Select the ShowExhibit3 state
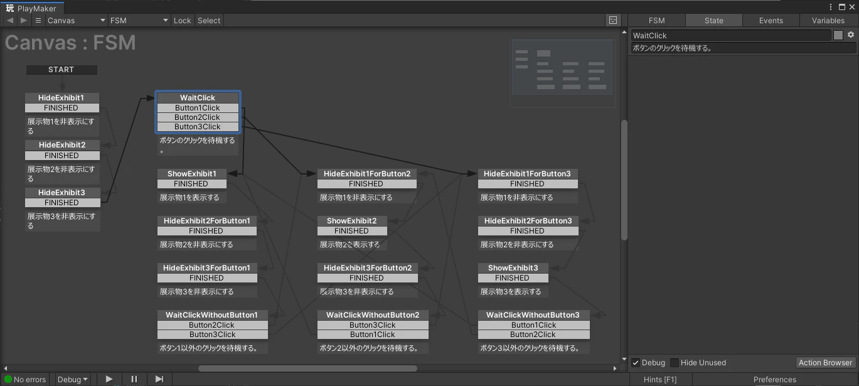 tap(513, 268)
